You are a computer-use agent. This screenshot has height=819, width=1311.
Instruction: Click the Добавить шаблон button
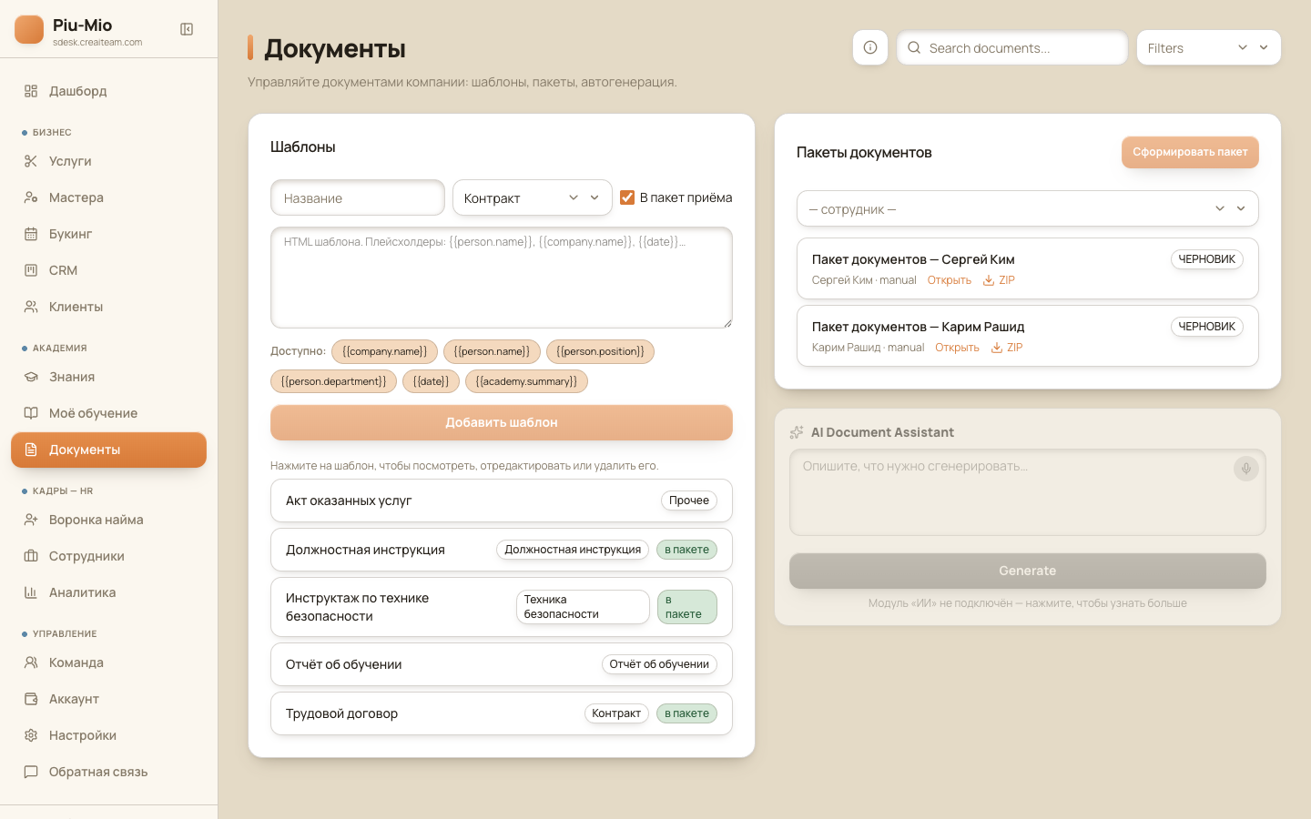(x=502, y=422)
